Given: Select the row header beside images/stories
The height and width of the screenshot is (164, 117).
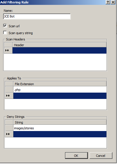Looking at the screenshot, I should pyautogui.click(x=9, y=128).
